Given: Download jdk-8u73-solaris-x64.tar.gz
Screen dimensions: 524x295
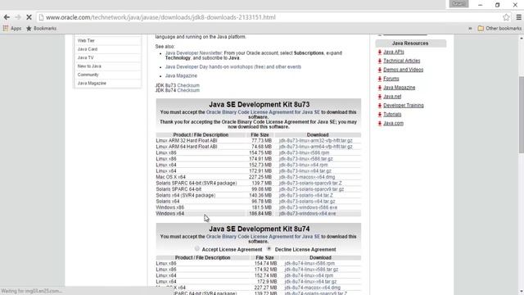Looking at the screenshot, I should [307, 202].
